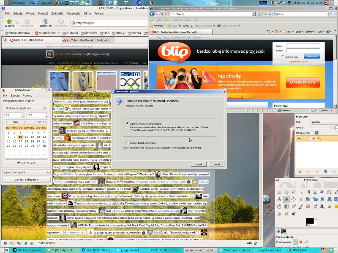Select the Align tool in GIMP toolbox

point(294,199)
